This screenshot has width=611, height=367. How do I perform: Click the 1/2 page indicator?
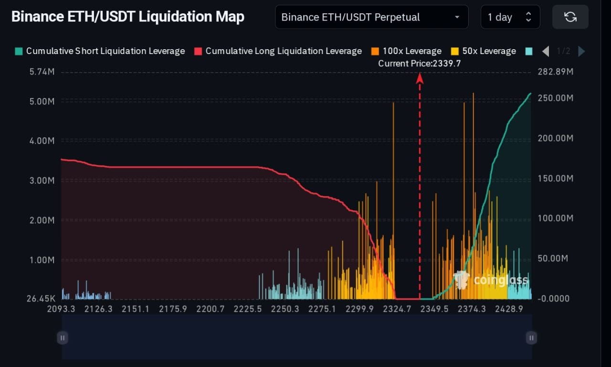click(x=564, y=51)
